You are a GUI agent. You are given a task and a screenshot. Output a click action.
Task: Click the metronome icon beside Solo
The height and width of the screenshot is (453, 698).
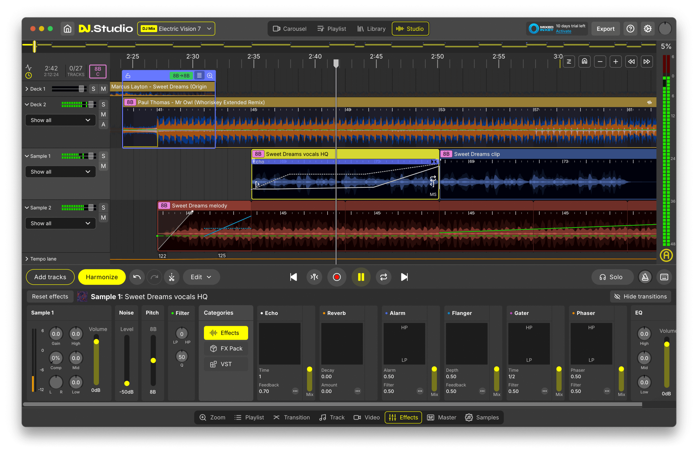[x=645, y=277]
